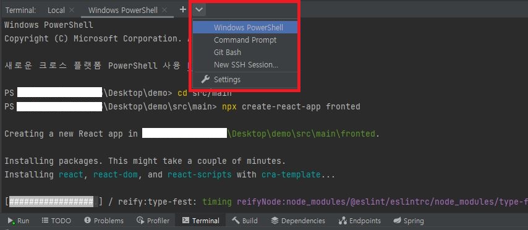The height and width of the screenshot is (230, 528).
Task: Click the Build hammer icon
Action: pos(236,221)
